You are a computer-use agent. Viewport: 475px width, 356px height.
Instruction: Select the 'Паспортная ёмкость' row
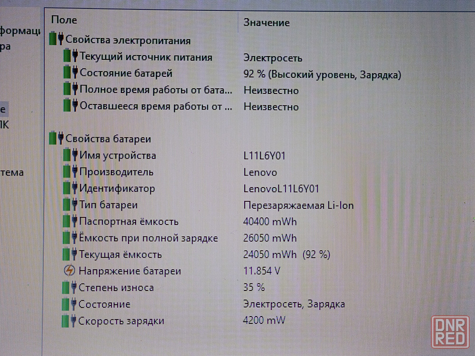[x=129, y=222]
